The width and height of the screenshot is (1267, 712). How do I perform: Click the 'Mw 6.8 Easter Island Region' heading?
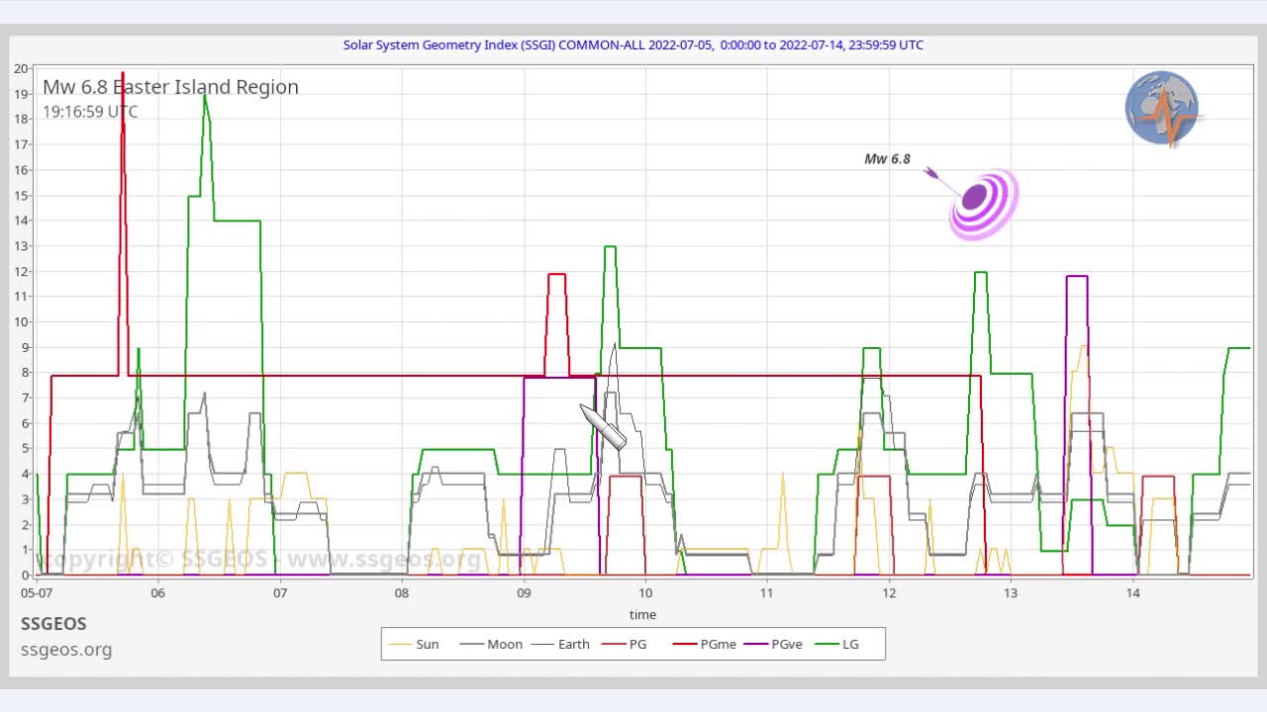(170, 87)
